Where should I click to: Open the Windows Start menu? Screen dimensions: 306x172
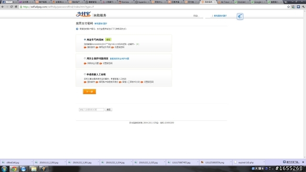[4, 169]
